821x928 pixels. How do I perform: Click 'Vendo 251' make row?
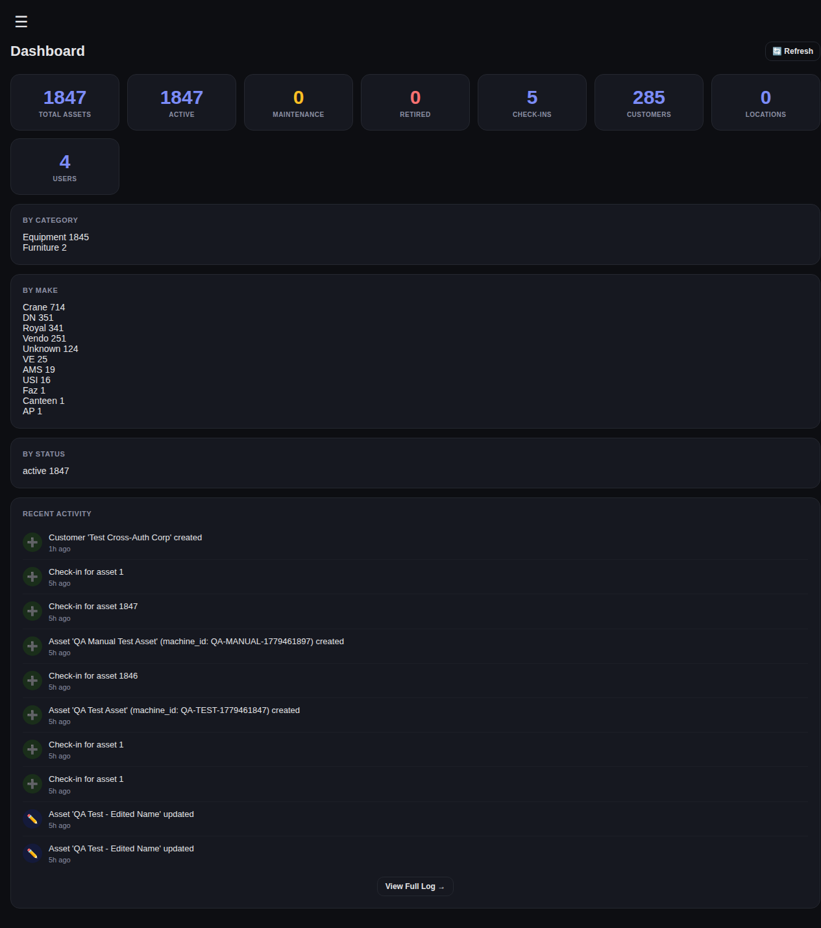click(x=44, y=338)
